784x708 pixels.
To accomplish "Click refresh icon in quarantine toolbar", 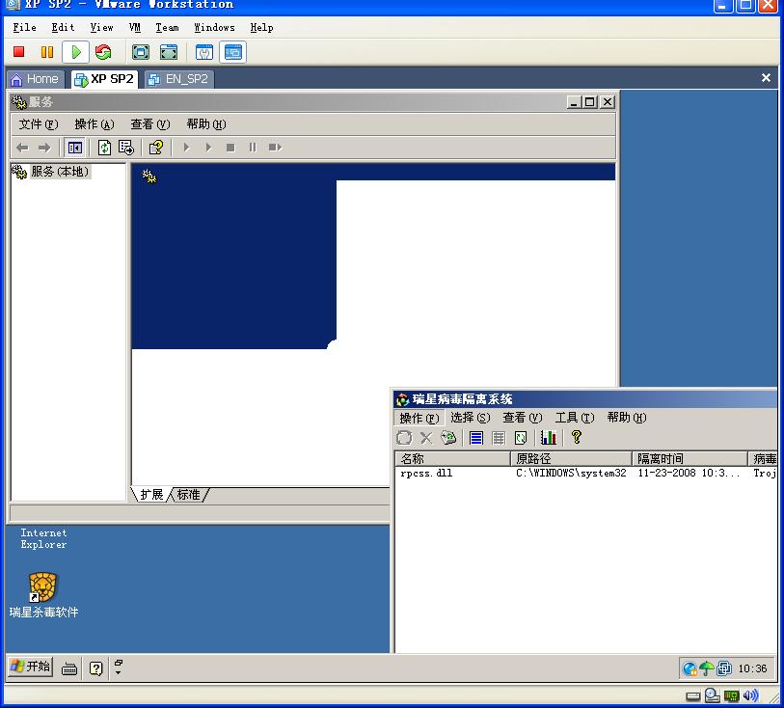I will click(x=521, y=438).
